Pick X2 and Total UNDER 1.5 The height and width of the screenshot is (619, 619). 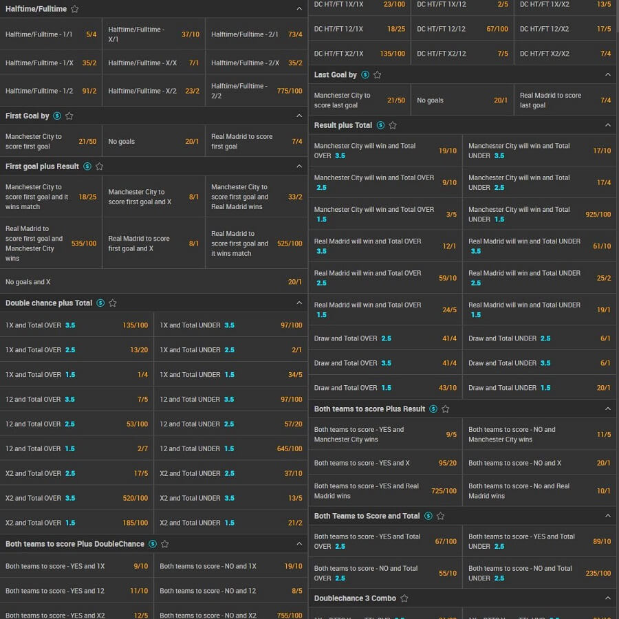(x=231, y=523)
